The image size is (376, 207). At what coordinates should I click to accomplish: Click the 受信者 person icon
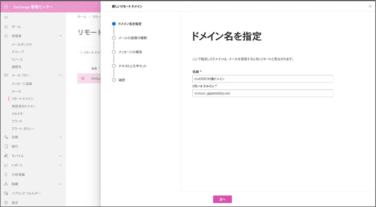point(6,36)
